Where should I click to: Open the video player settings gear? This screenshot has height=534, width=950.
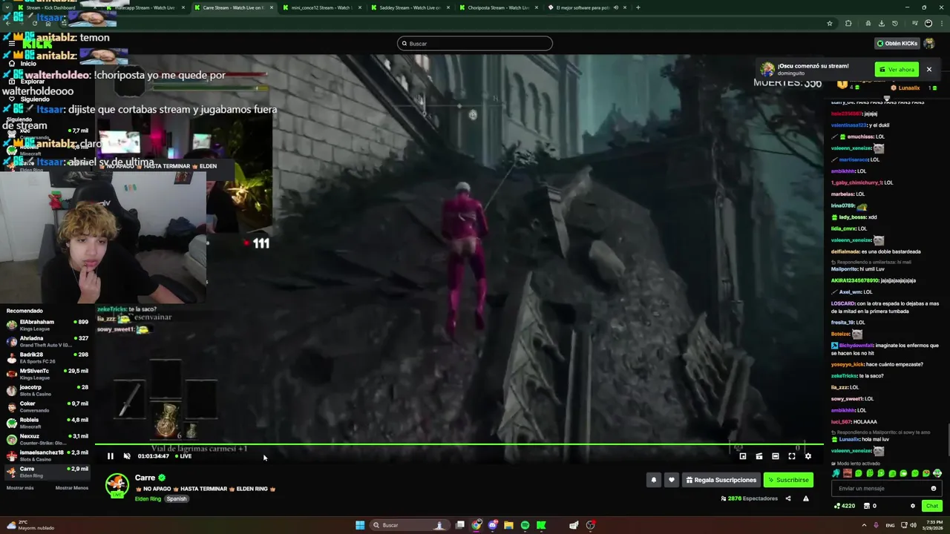pos(808,456)
